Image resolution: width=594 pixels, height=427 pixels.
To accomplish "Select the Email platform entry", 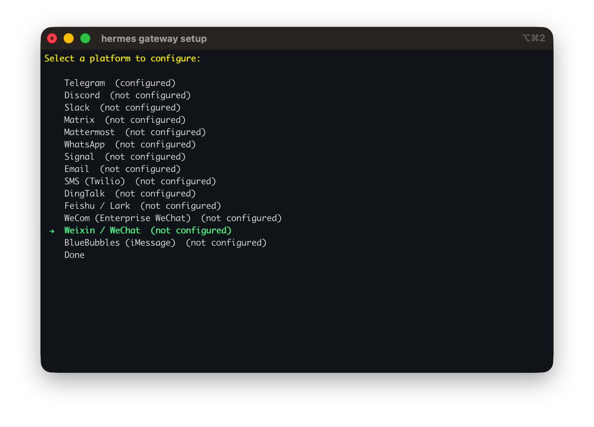I will (x=122, y=169).
